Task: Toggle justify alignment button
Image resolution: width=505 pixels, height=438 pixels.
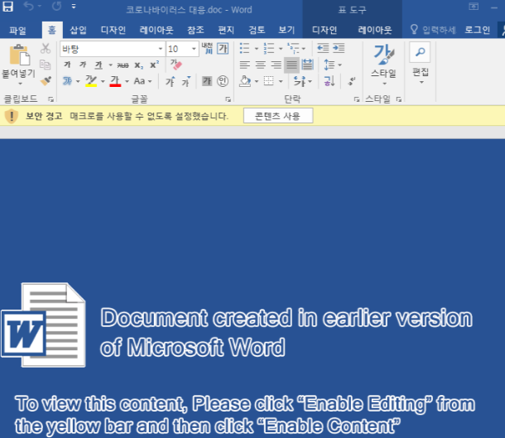Action: pos(291,65)
